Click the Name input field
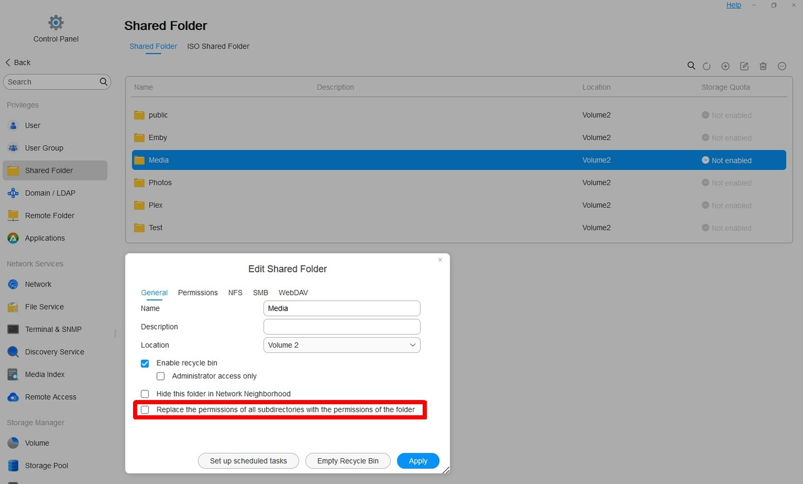The height and width of the screenshot is (484, 803). [x=342, y=308]
